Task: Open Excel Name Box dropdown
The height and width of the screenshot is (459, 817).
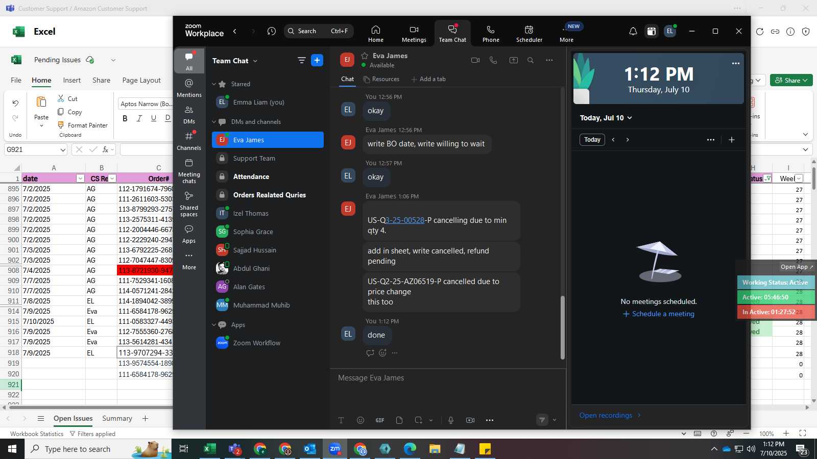Action: 63,150
